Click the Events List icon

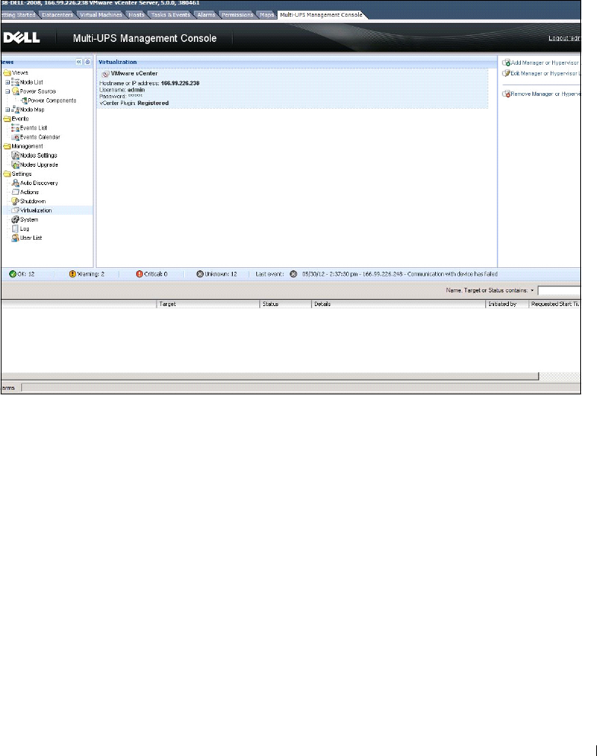tap(15, 128)
